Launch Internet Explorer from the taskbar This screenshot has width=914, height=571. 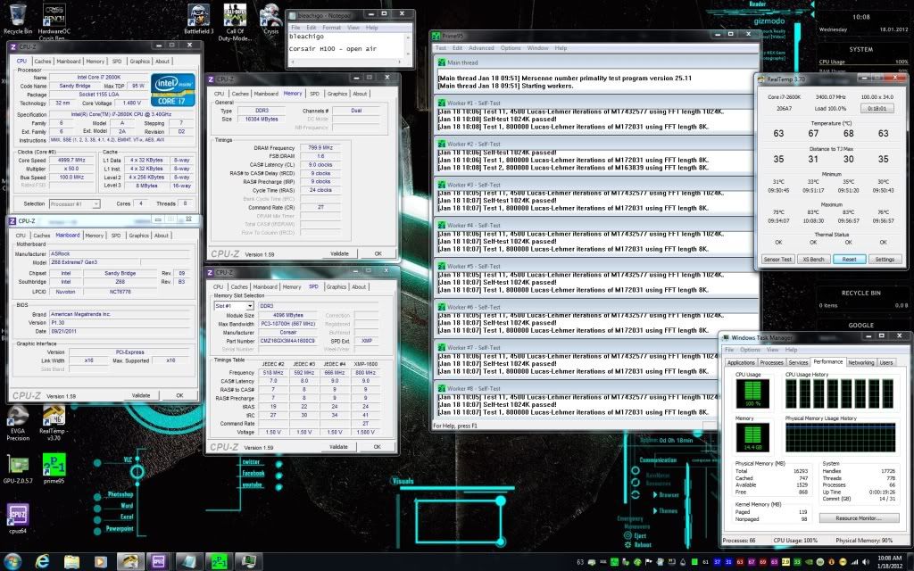pyautogui.click(x=42, y=562)
